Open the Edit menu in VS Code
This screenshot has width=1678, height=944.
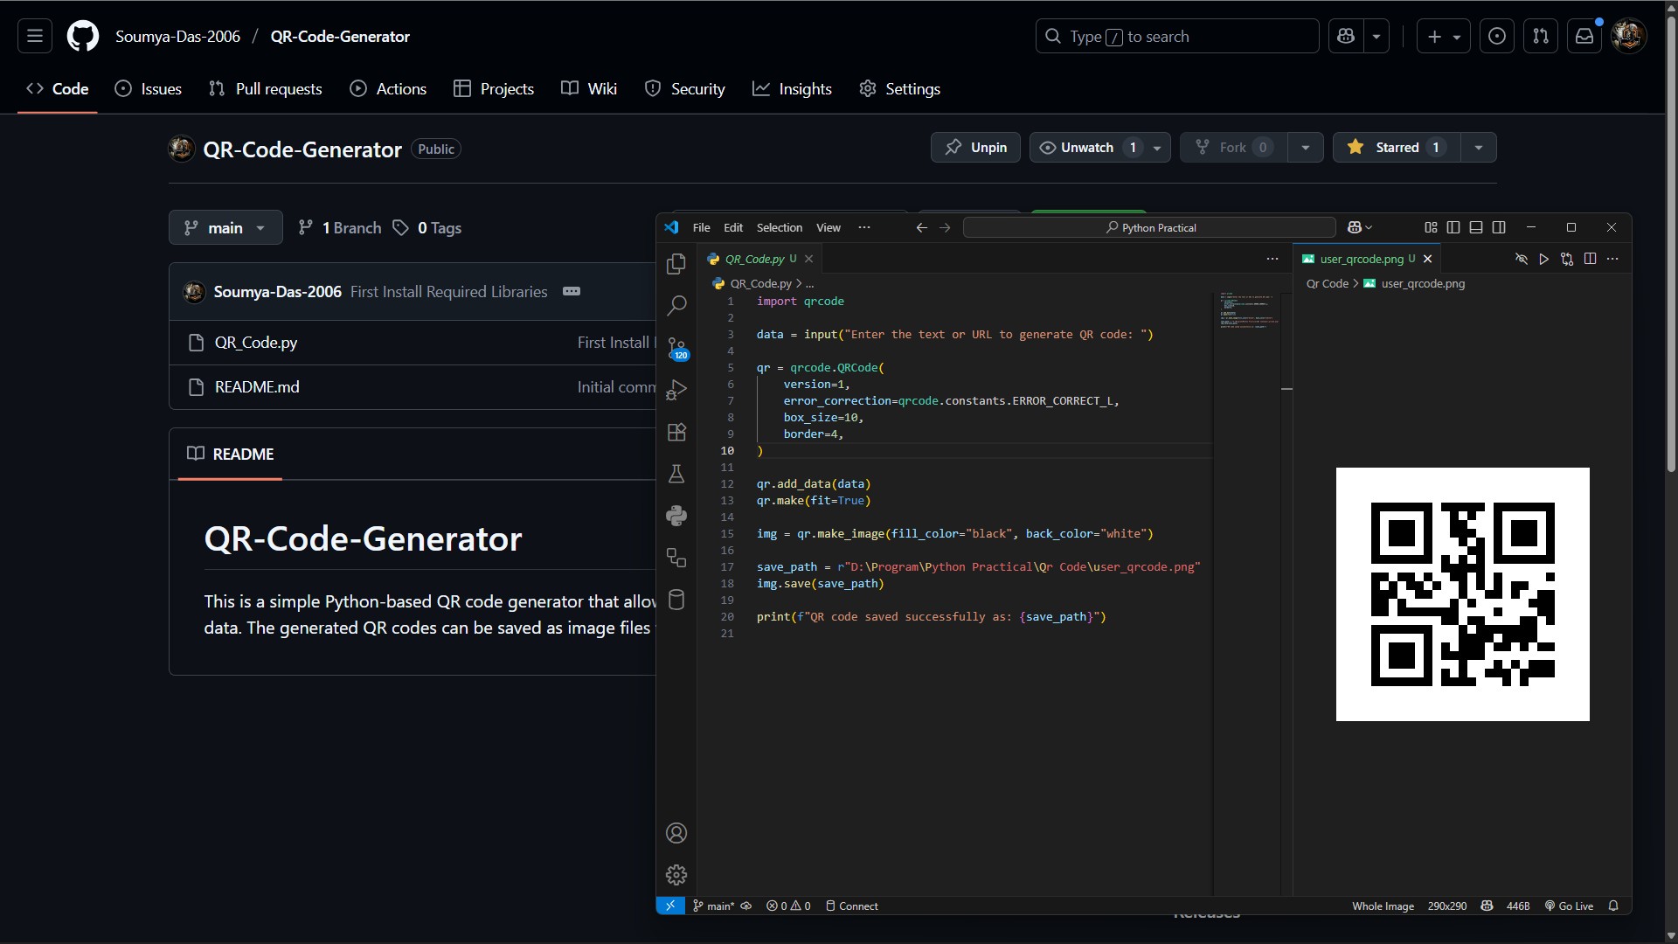(733, 227)
